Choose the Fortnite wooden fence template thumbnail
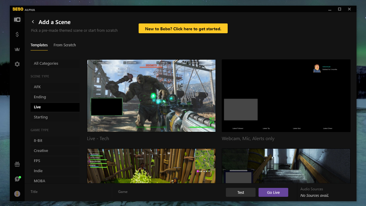This screenshot has width=366, height=206. 151,166
